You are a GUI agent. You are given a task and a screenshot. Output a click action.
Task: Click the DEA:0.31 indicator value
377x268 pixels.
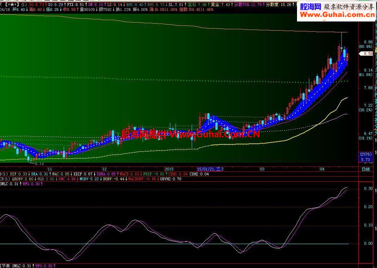click(40, 174)
